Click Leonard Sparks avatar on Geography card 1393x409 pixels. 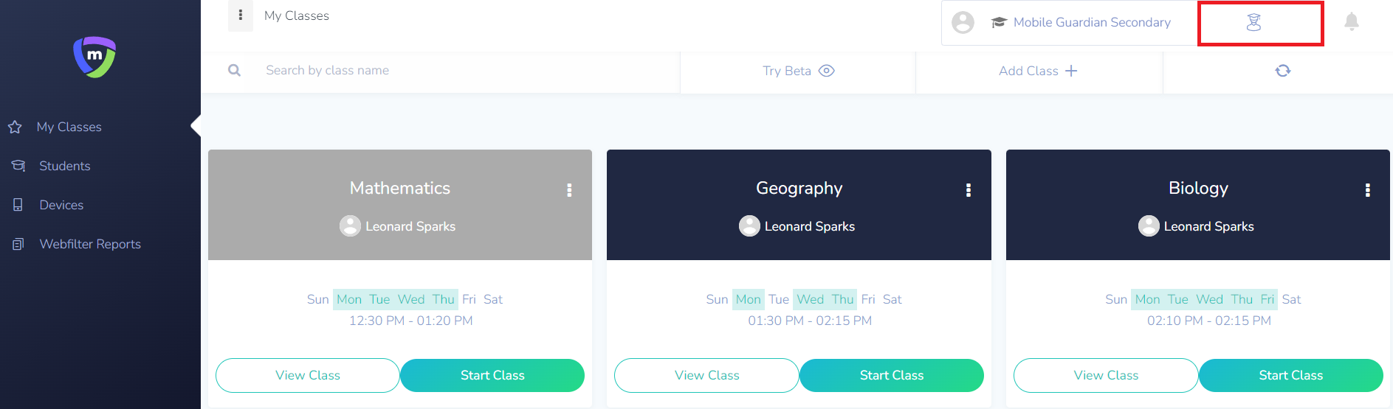pos(749,226)
